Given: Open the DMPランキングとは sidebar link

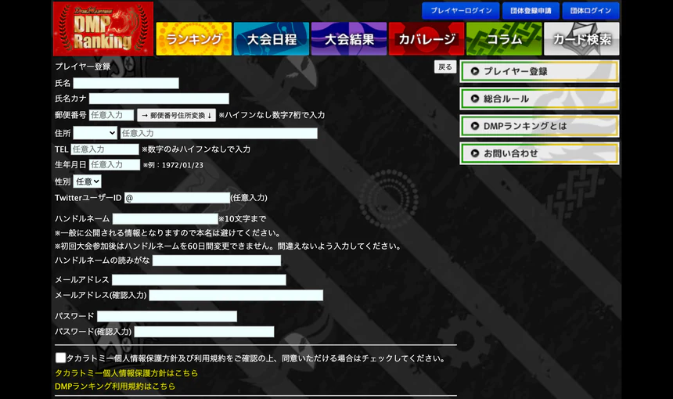Looking at the screenshot, I should 539,126.
